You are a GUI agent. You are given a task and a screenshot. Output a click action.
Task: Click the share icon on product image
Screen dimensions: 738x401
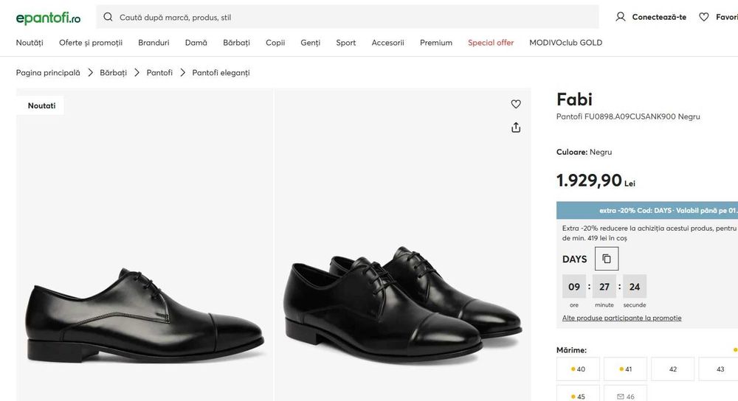(516, 128)
